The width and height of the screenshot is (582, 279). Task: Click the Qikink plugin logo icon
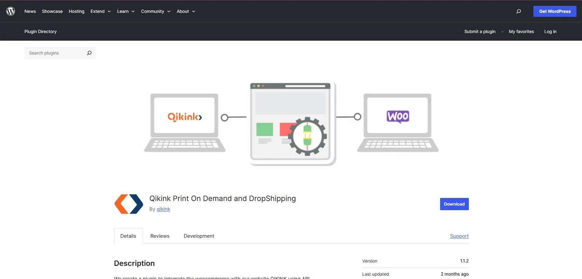tap(129, 204)
